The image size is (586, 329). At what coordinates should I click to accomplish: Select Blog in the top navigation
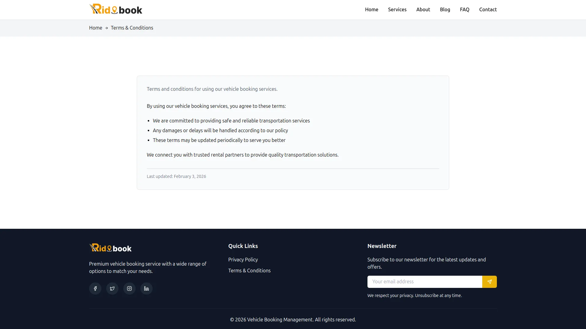445,9
